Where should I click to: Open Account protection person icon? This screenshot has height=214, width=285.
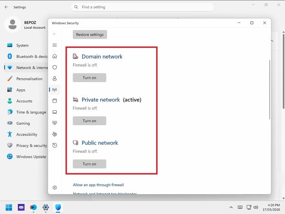tap(54, 79)
